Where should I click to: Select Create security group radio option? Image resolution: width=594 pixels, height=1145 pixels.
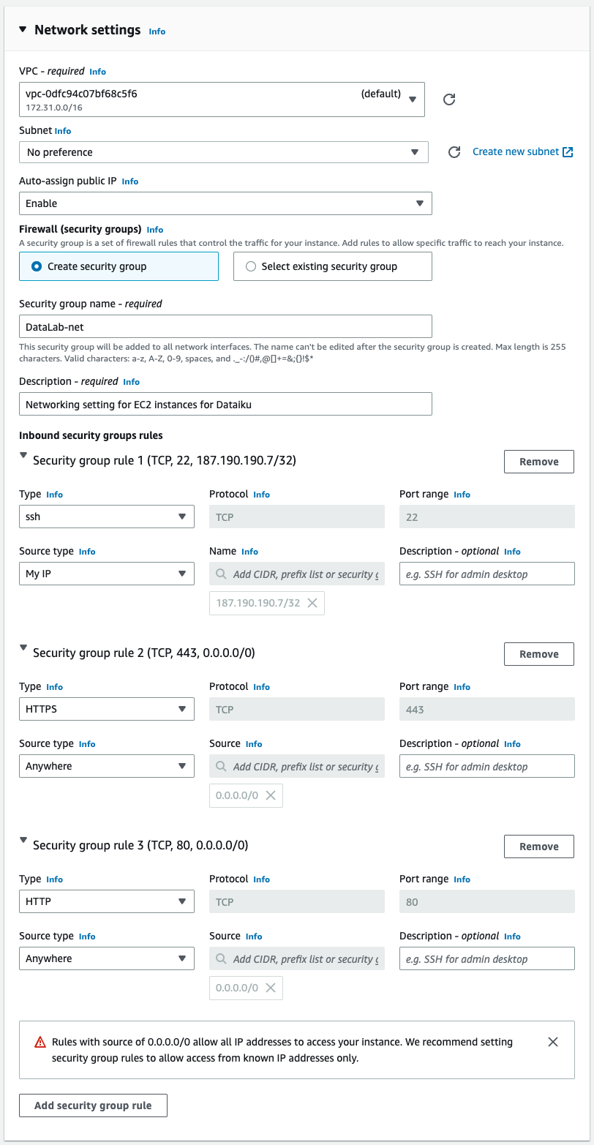coord(37,267)
